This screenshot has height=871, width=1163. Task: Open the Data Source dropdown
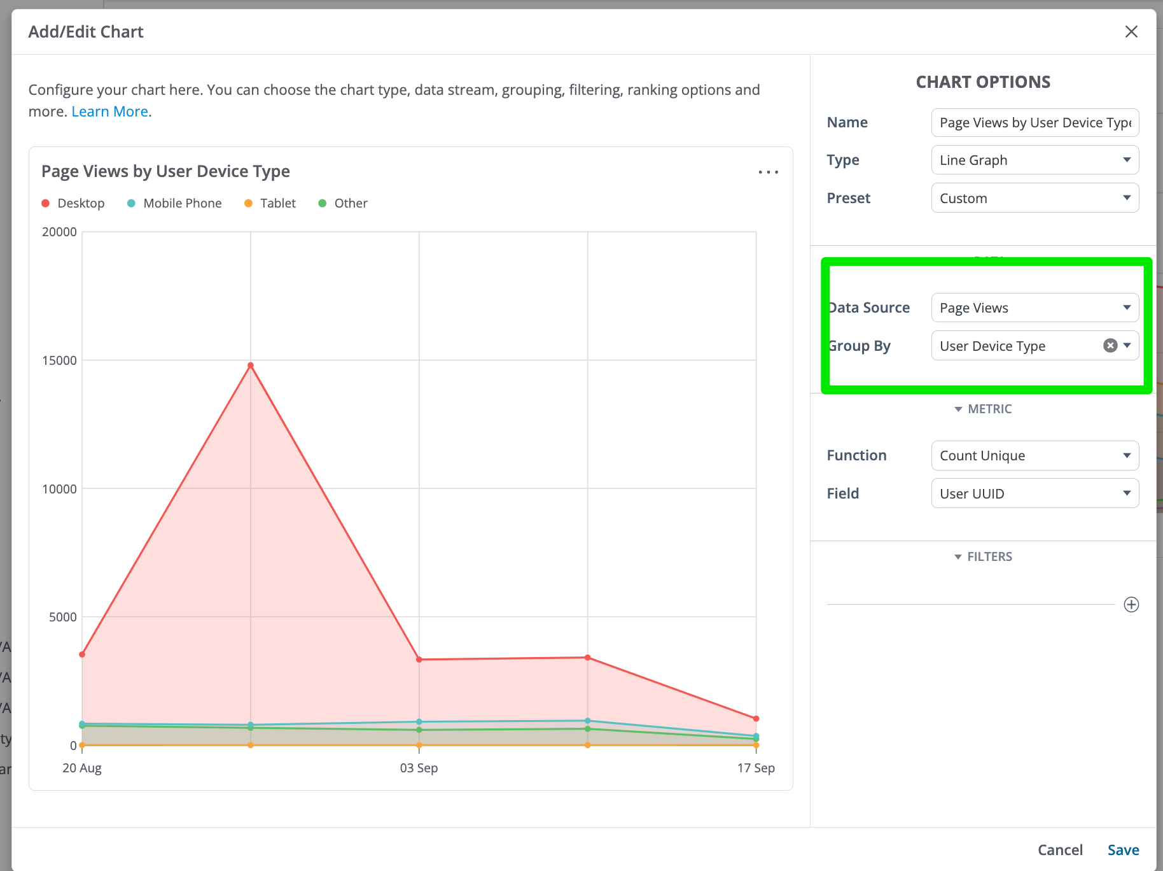pyautogui.click(x=1035, y=308)
